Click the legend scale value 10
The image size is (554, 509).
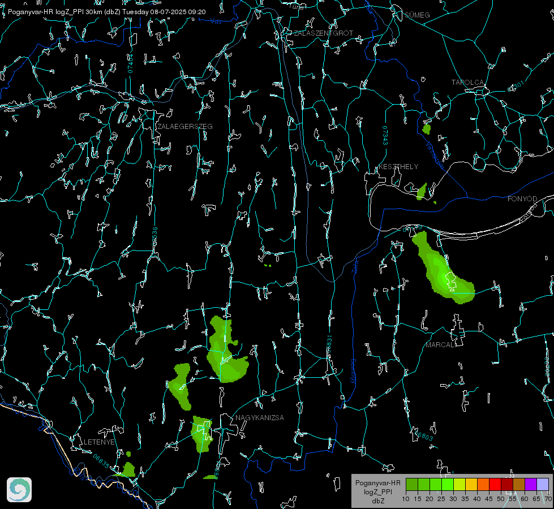[x=406, y=499]
